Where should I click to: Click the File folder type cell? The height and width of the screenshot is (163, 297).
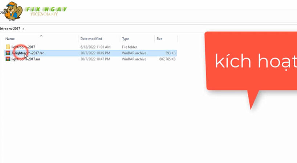coord(130,47)
